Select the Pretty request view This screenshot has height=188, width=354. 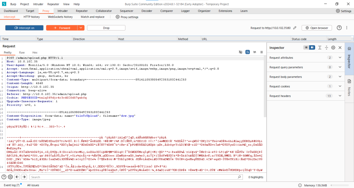tap(8, 52)
